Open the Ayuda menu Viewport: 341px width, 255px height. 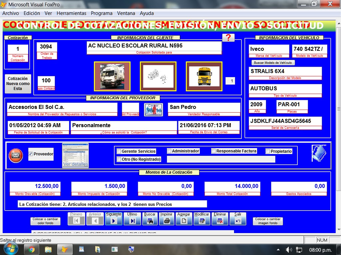pos(147,13)
